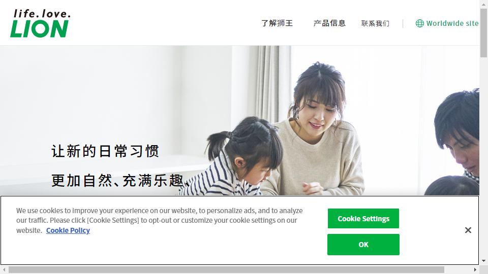Open the Worldwide site link

tap(447, 23)
